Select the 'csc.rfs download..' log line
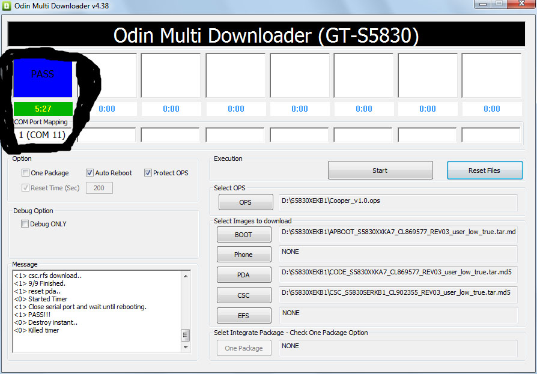The image size is (537, 374). coord(48,276)
